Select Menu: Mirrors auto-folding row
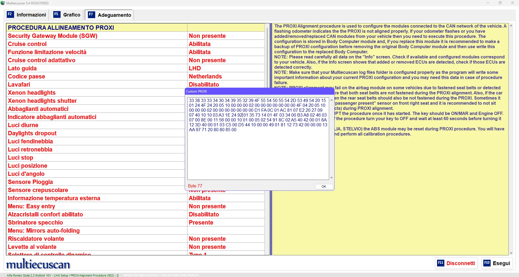Screen dimensions: 519x277 tap(135, 230)
